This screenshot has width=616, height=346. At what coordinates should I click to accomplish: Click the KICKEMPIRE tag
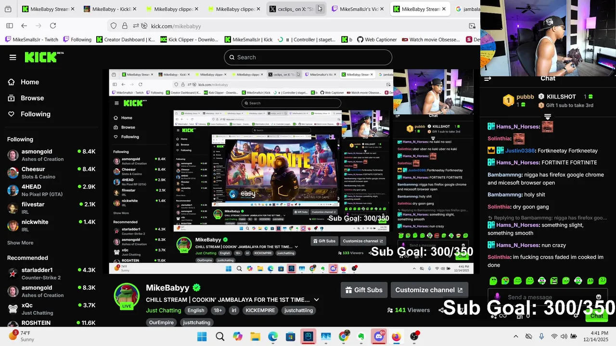(x=260, y=310)
